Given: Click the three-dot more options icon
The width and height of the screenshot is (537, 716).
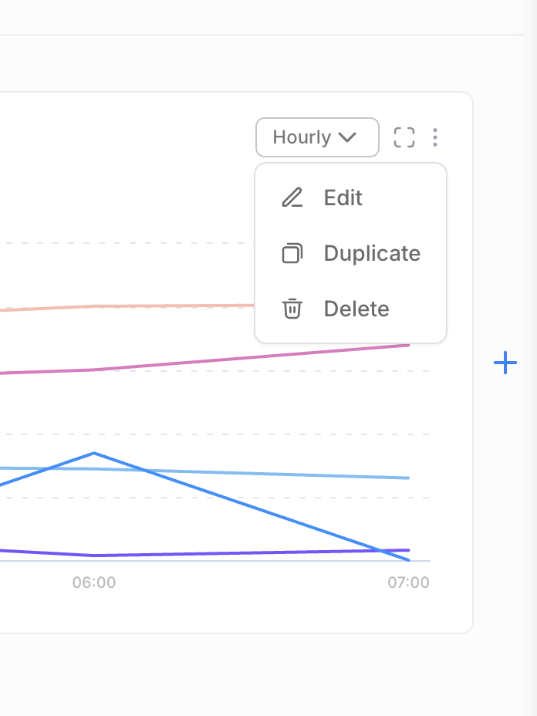Looking at the screenshot, I should [435, 137].
